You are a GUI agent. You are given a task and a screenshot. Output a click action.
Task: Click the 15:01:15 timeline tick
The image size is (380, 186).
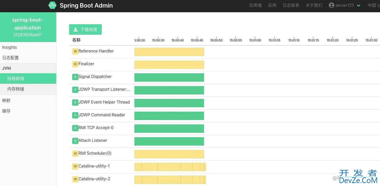click(313, 40)
